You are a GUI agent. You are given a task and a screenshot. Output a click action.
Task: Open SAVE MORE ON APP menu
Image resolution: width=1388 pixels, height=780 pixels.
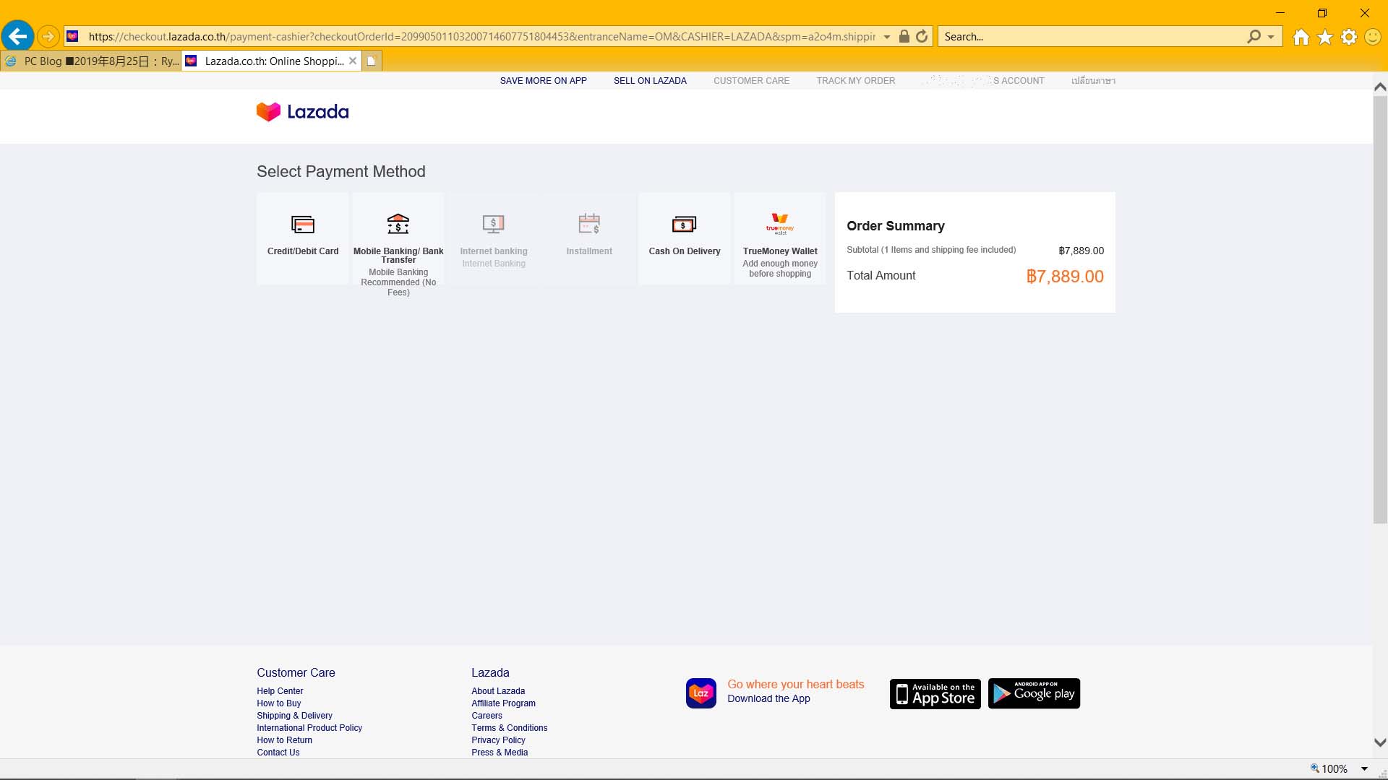pos(543,81)
